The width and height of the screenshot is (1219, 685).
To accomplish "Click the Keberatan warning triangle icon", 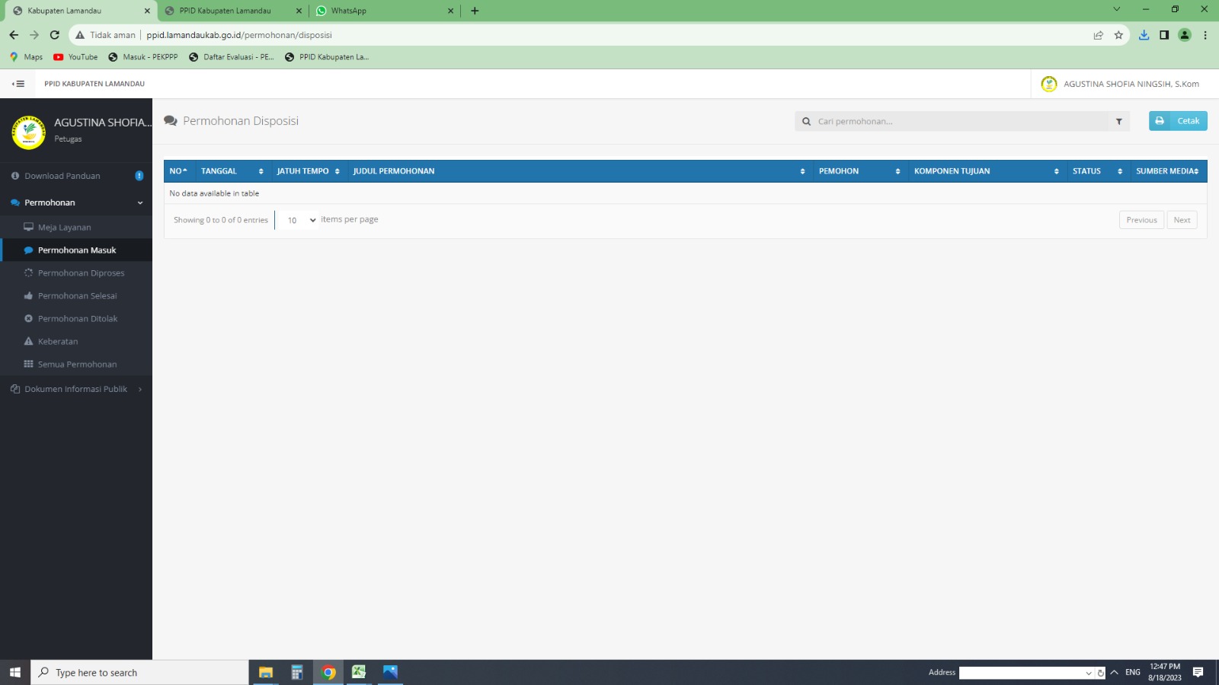I will (x=28, y=341).
